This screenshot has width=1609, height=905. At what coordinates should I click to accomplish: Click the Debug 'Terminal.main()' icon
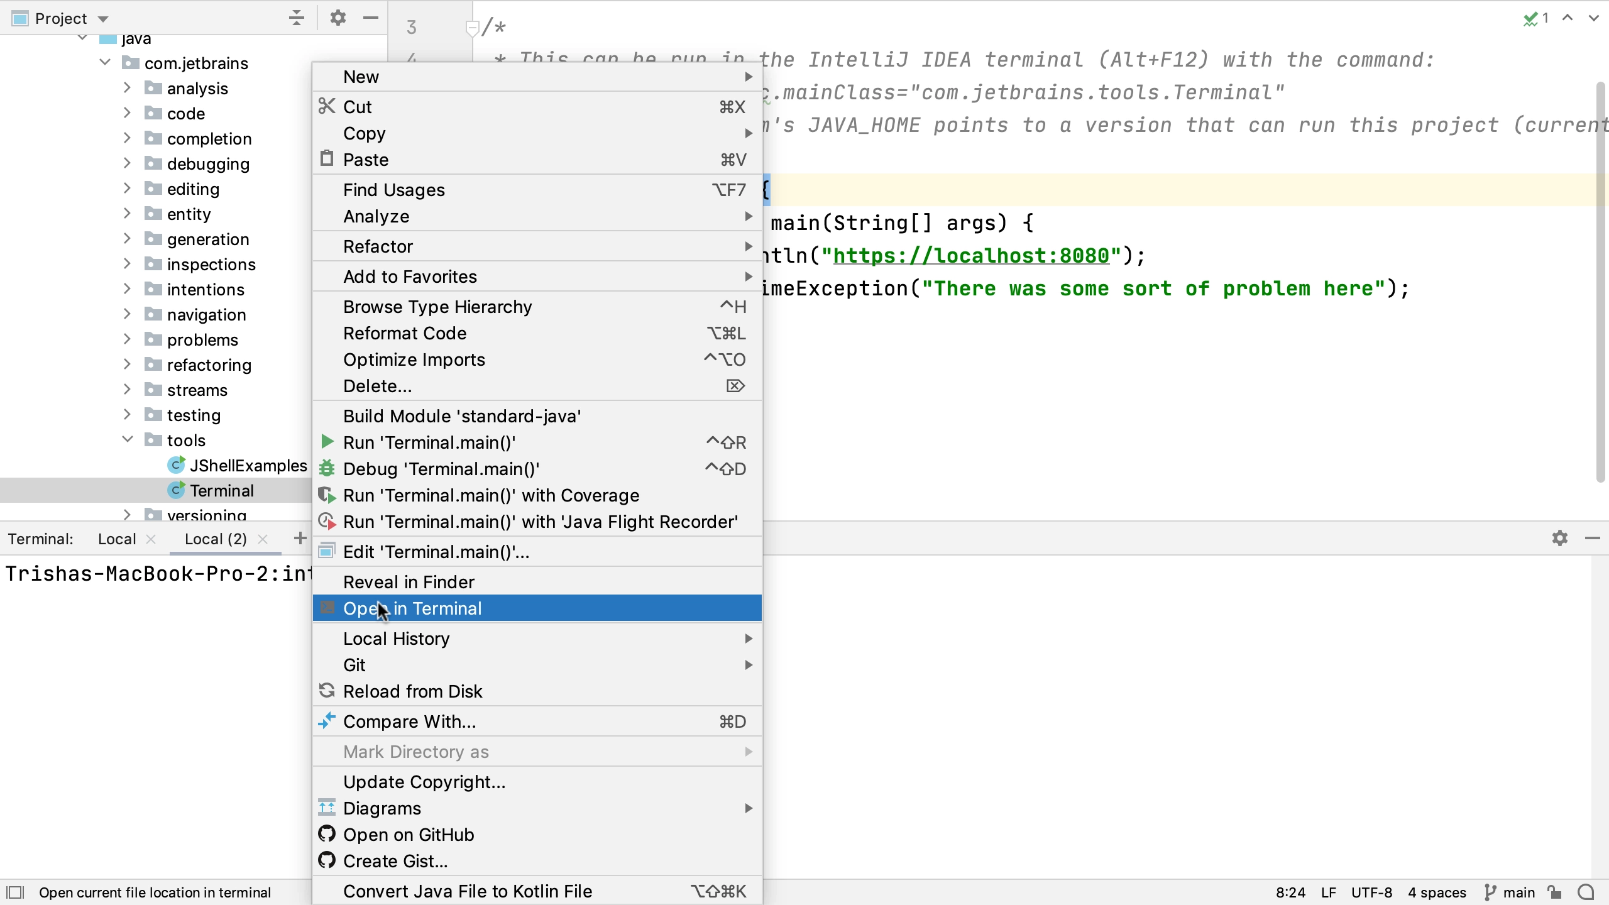coord(326,468)
